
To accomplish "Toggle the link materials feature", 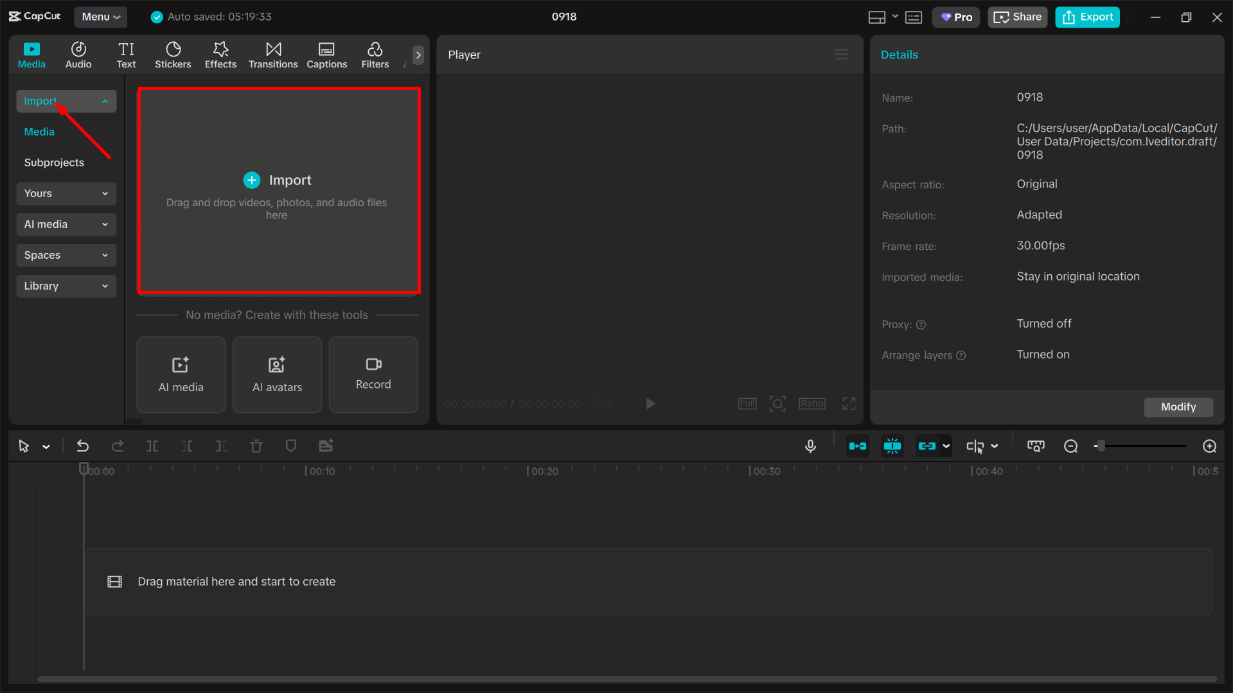I will point(928,446).
